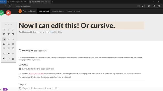Viewport: 163px width, 91px height.
Task: Go forward in browser history
Action: (x=5, y=6)
